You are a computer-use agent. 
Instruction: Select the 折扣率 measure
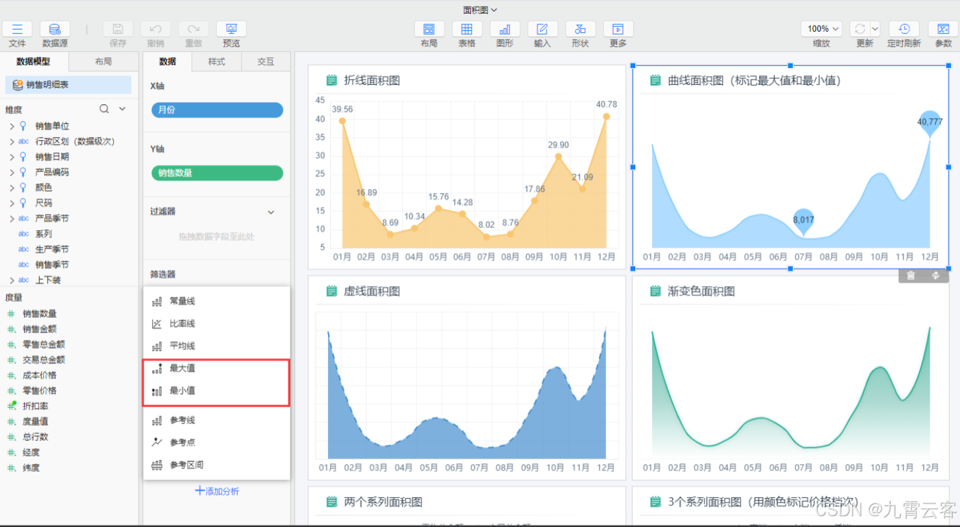(36, 406)
